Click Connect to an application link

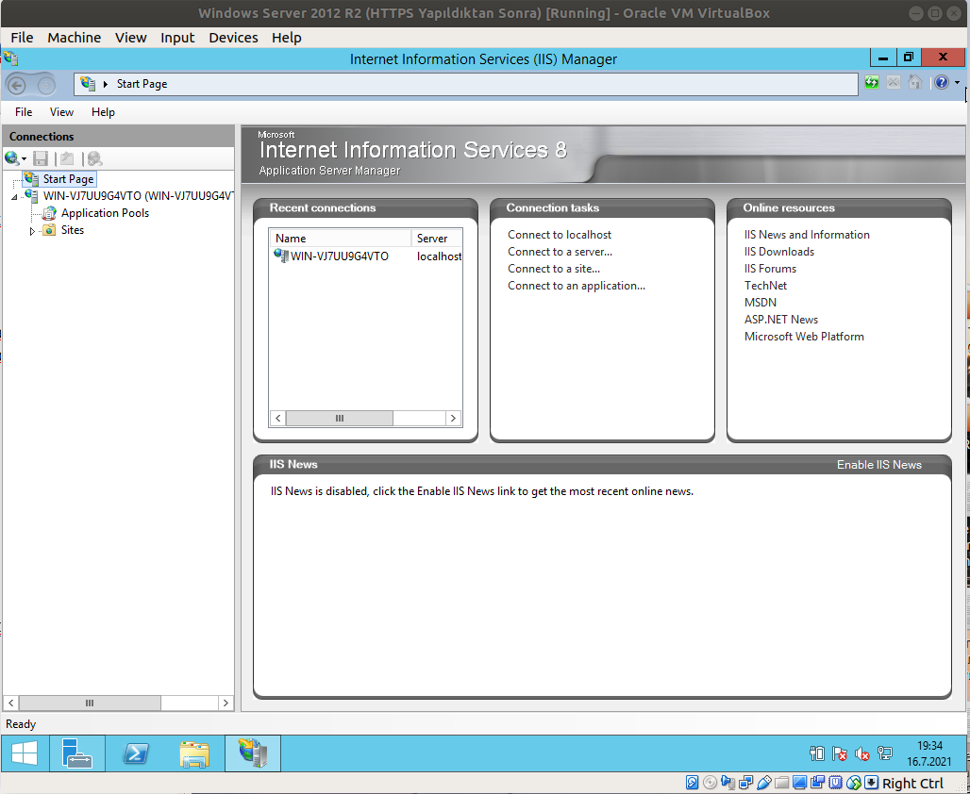pos(577,286)
